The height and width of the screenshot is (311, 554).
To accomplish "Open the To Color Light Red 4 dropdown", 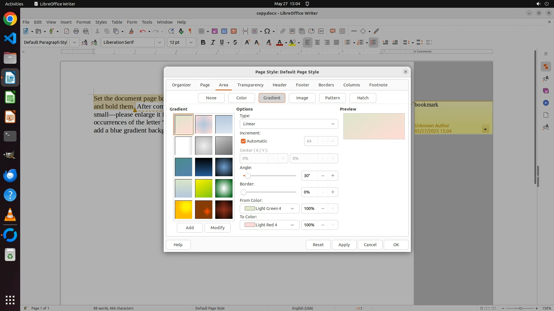I will click(269, 225).
